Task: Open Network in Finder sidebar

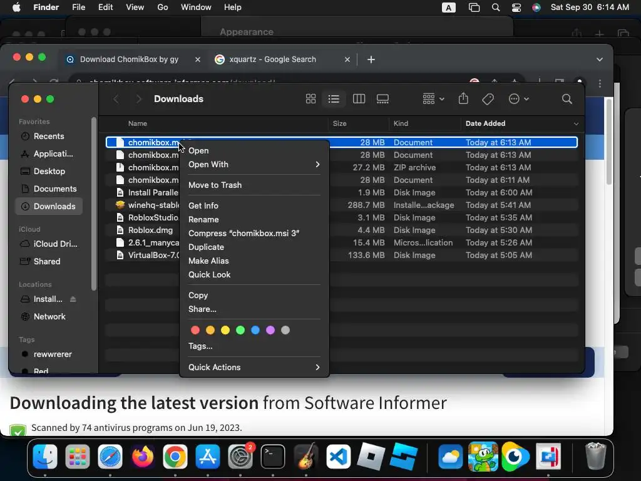Action: tap(49, 316)
